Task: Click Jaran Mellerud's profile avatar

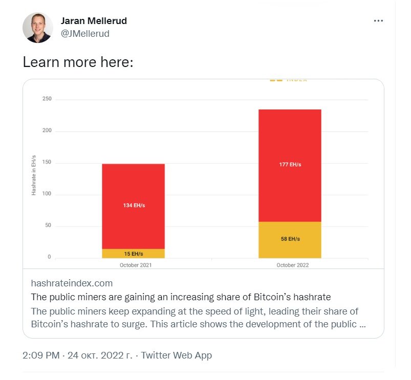Action: tap(38, 28)
